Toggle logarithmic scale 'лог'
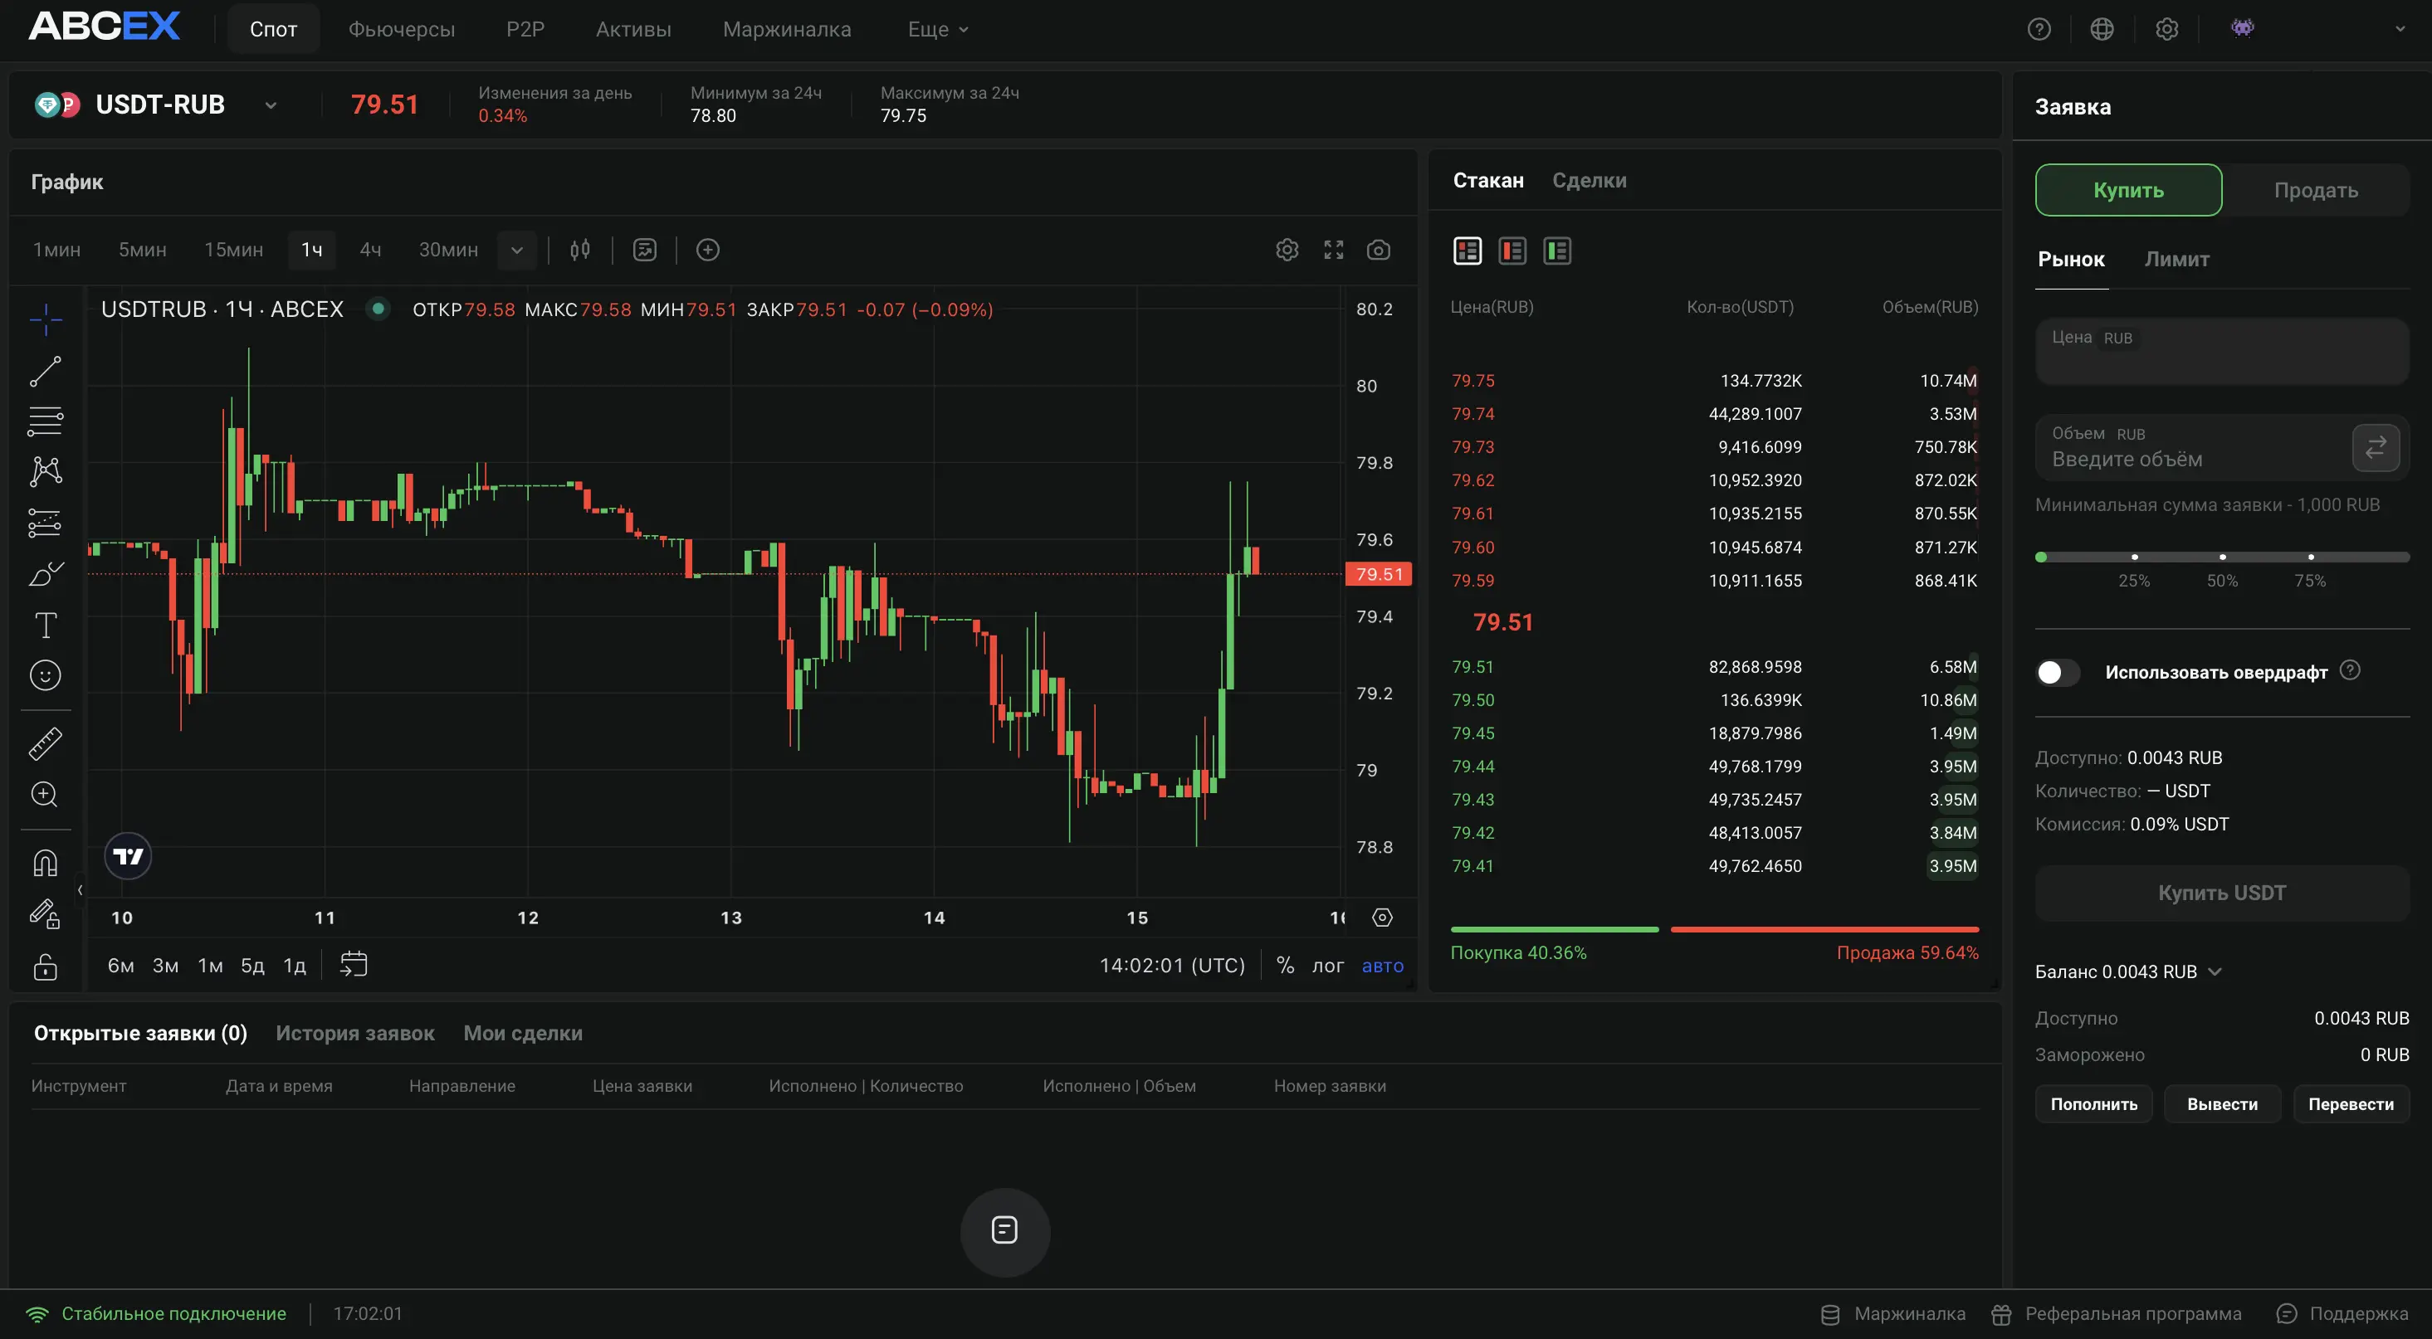The height and width of the screenshot is (1339, 2432). coord(1326,966)
